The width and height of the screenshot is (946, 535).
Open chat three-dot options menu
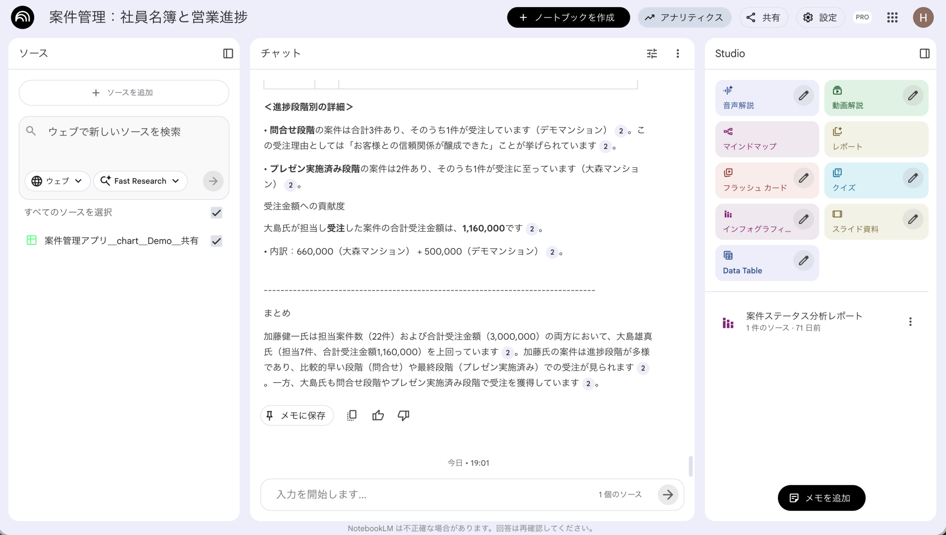pos(677,54)
